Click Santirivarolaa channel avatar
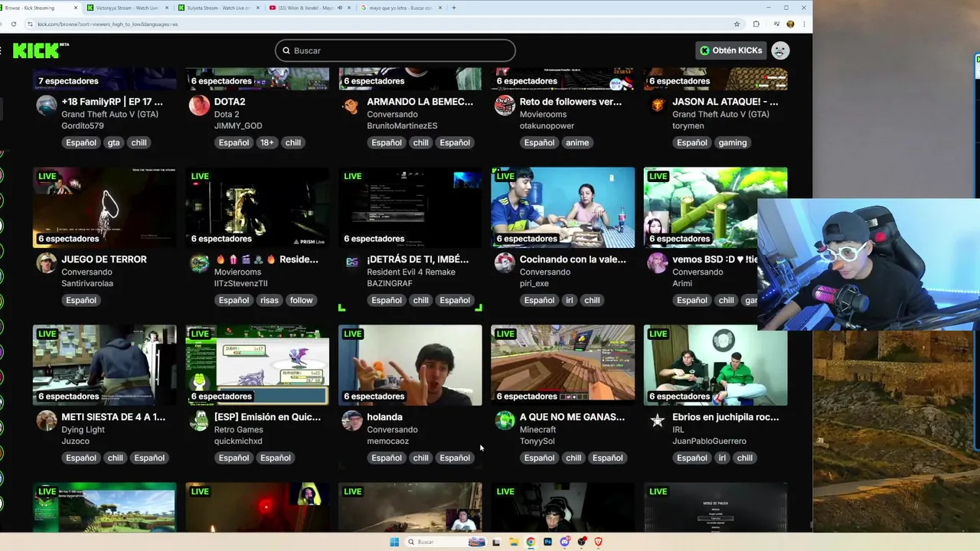The image size is (980, 551). 47,263
